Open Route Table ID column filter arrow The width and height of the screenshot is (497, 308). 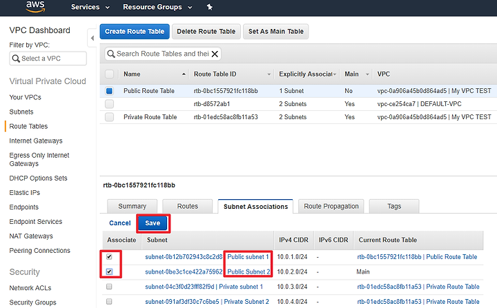(269, 74)
